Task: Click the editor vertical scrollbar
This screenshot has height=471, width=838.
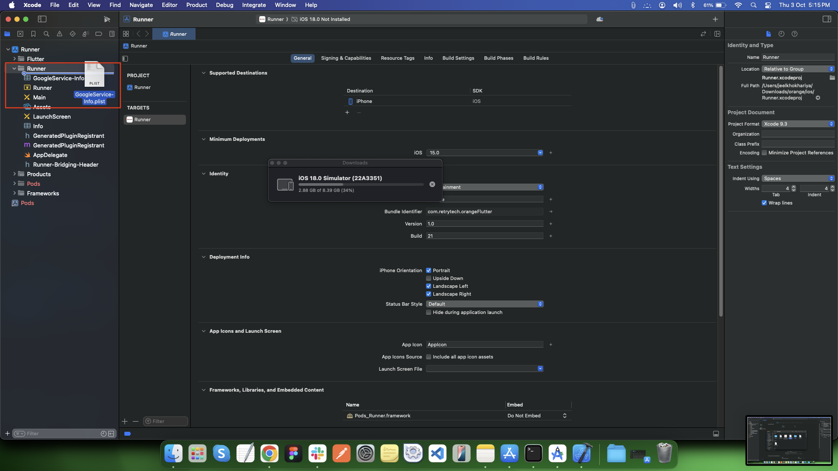Action: tap(721, 191)
